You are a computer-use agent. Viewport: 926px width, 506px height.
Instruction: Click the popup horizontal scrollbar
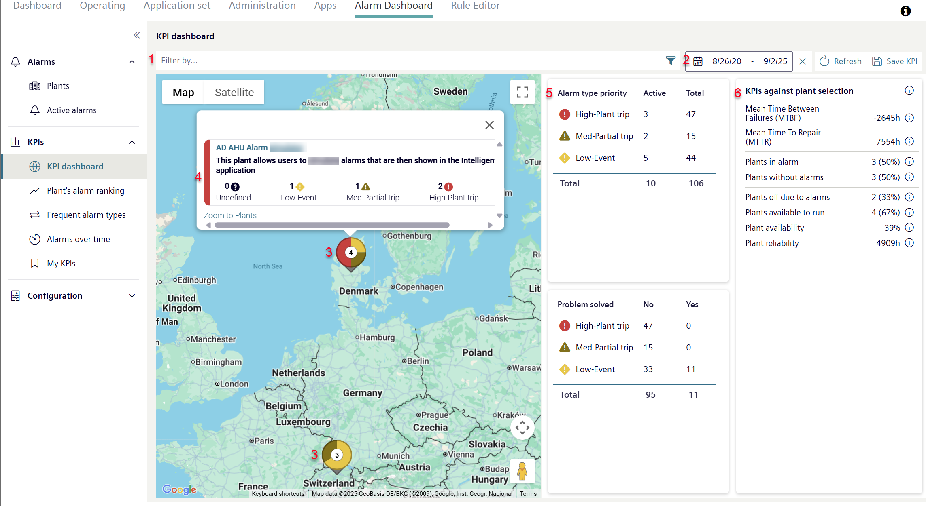click(332, 225)
